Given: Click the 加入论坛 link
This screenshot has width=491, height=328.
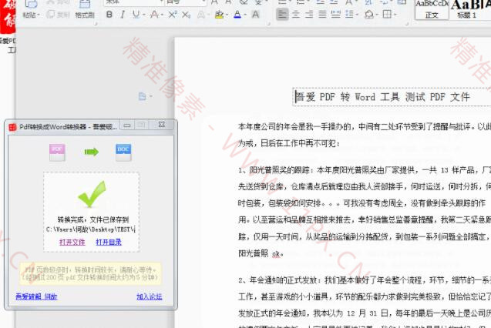Looking at the screenshot, I should [x=150, y=296].
